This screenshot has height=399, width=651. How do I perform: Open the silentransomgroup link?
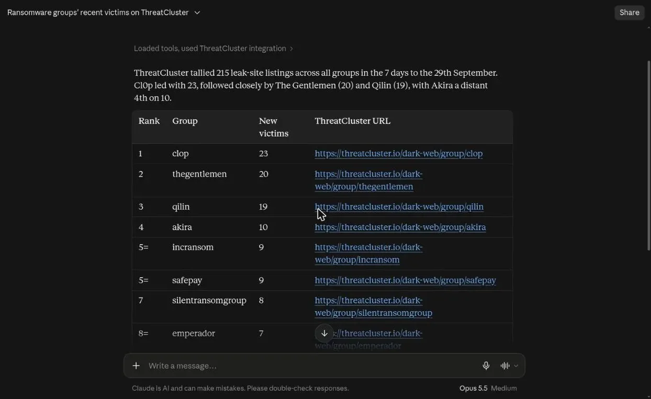(374, 306)
